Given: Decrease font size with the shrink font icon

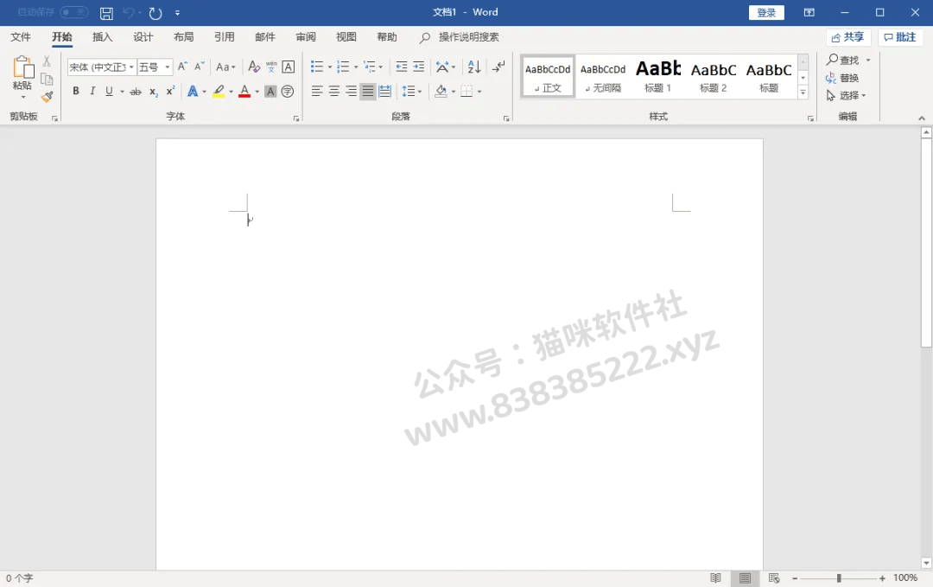Looking at the screenshot, I should [x=200, y=67].
